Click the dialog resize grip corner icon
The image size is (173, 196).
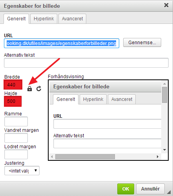pyautogui.click(x=169, y=192)
